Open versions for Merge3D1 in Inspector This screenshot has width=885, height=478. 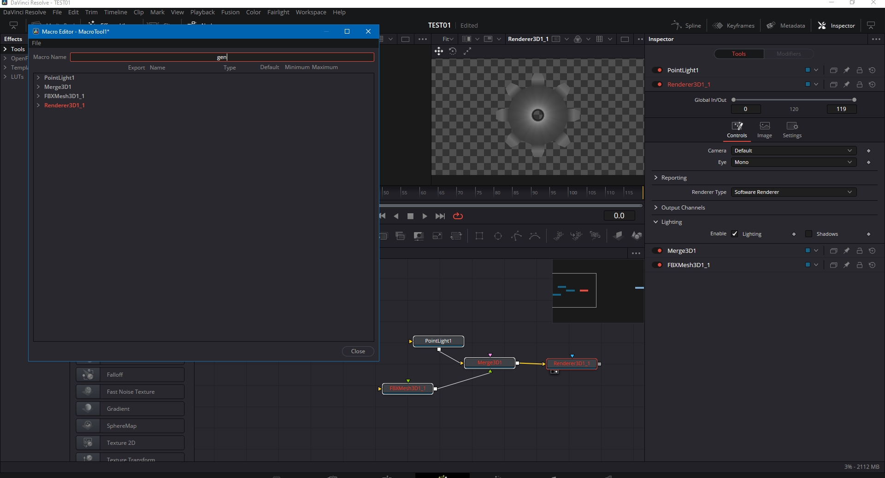(834, 251)
